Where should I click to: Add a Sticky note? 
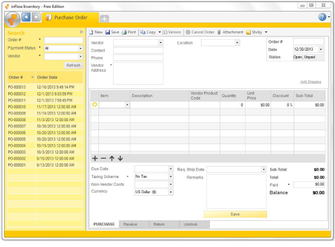point(254,32)
